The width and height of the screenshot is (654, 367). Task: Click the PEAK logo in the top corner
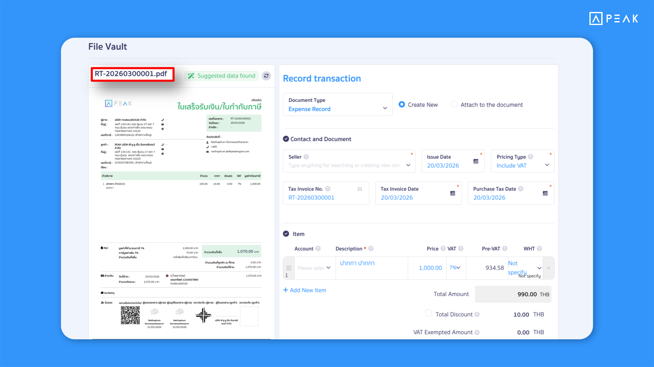coord(613,18)
